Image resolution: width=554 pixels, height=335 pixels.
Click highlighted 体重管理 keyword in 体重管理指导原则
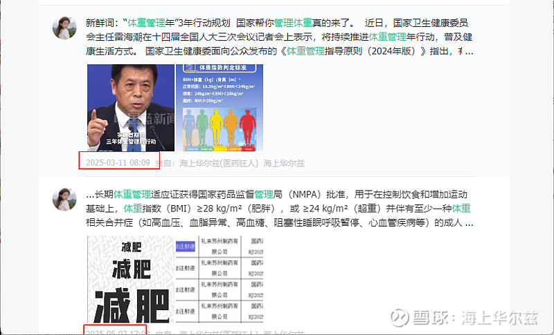tap(305, 51)
